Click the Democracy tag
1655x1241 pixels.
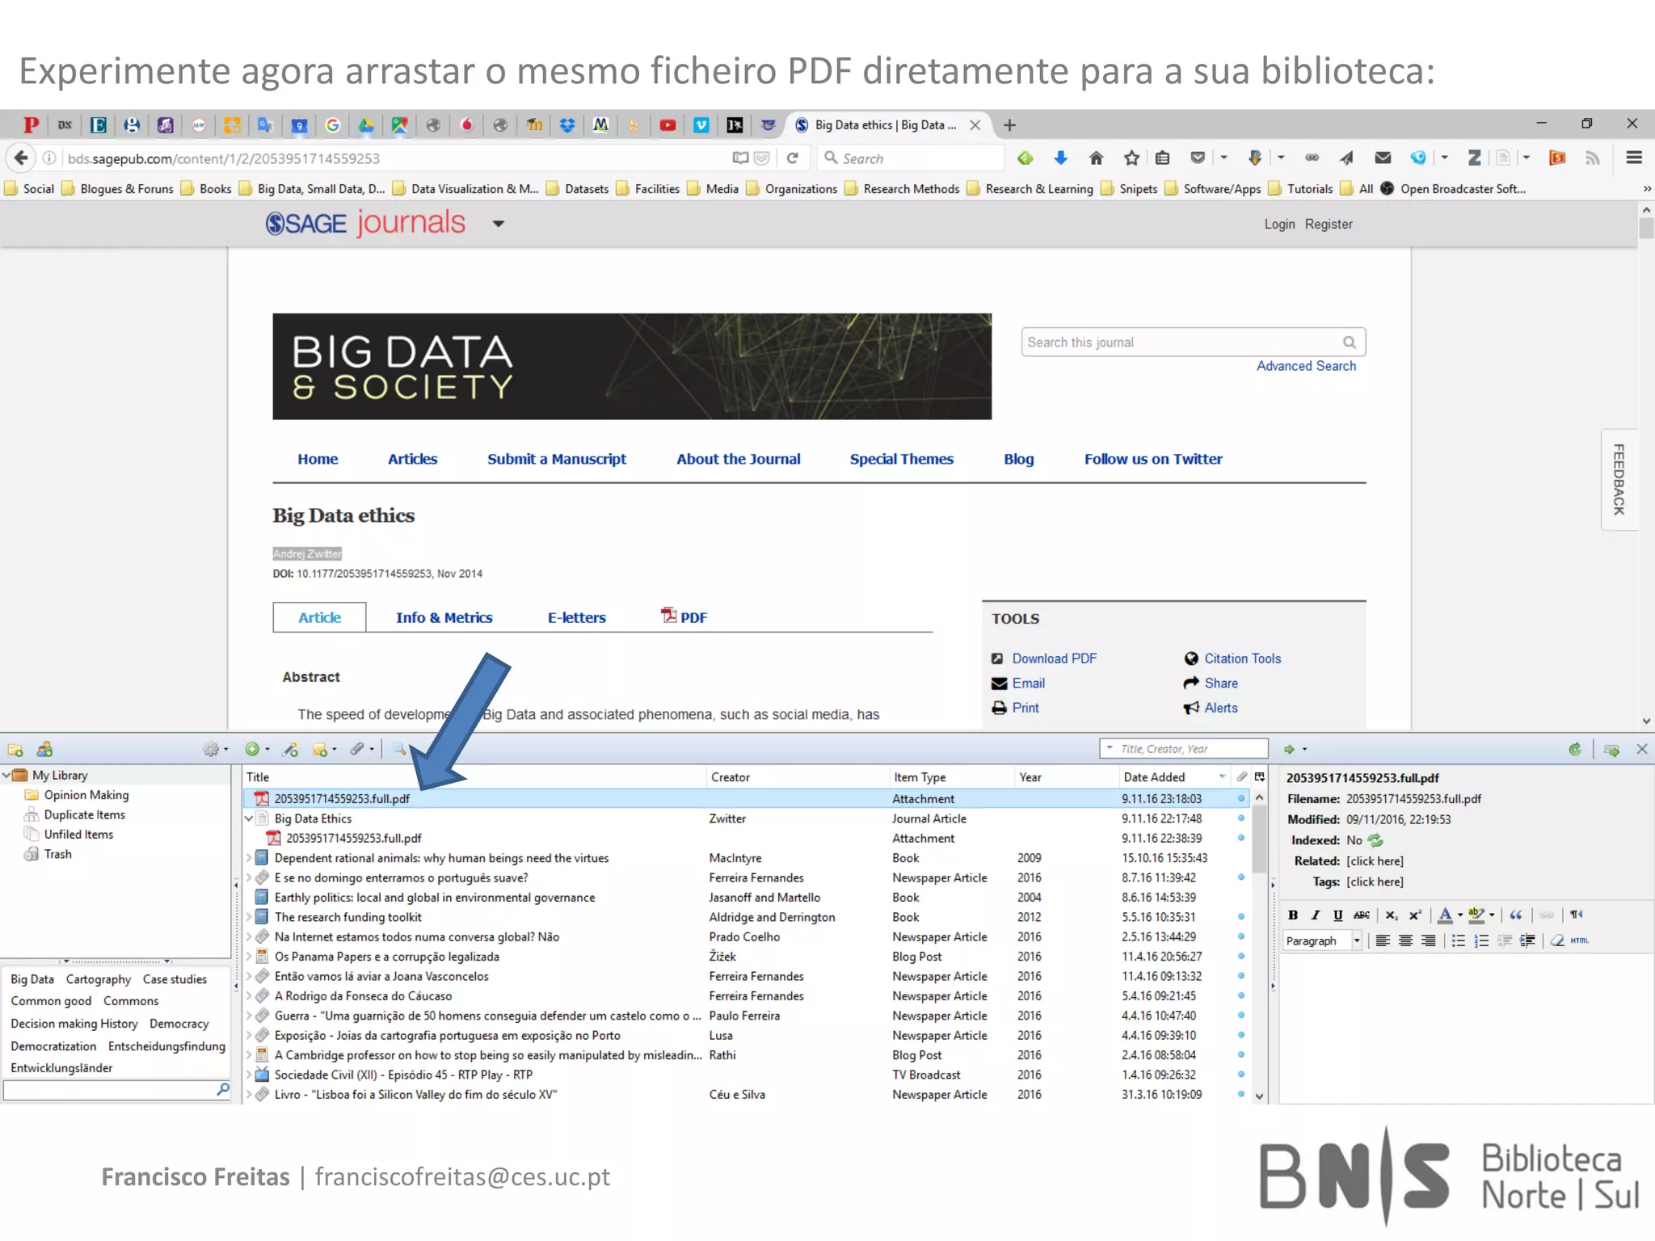pyautogui.click(x=179, y=1024)
